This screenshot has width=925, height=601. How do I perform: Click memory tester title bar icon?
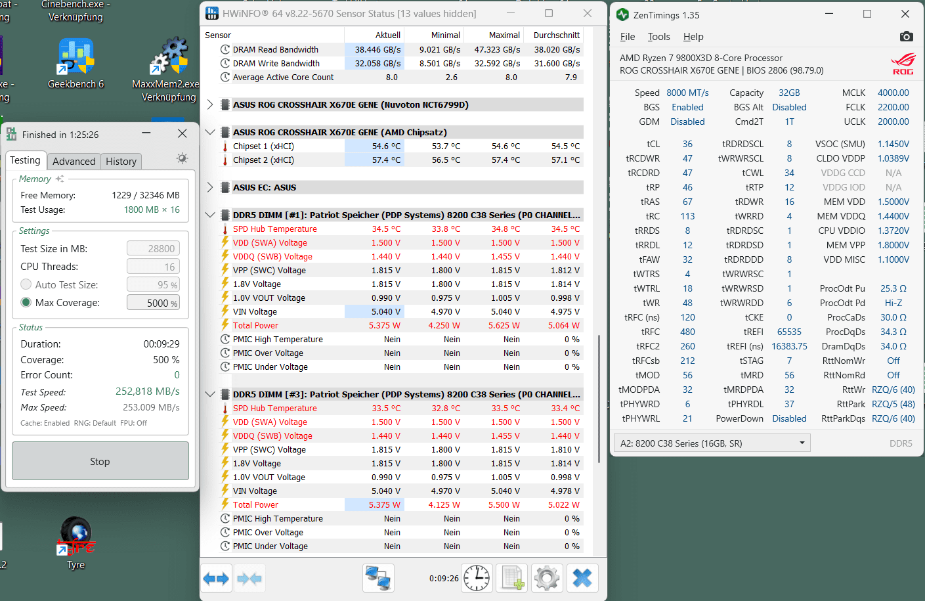click(11, 134)
